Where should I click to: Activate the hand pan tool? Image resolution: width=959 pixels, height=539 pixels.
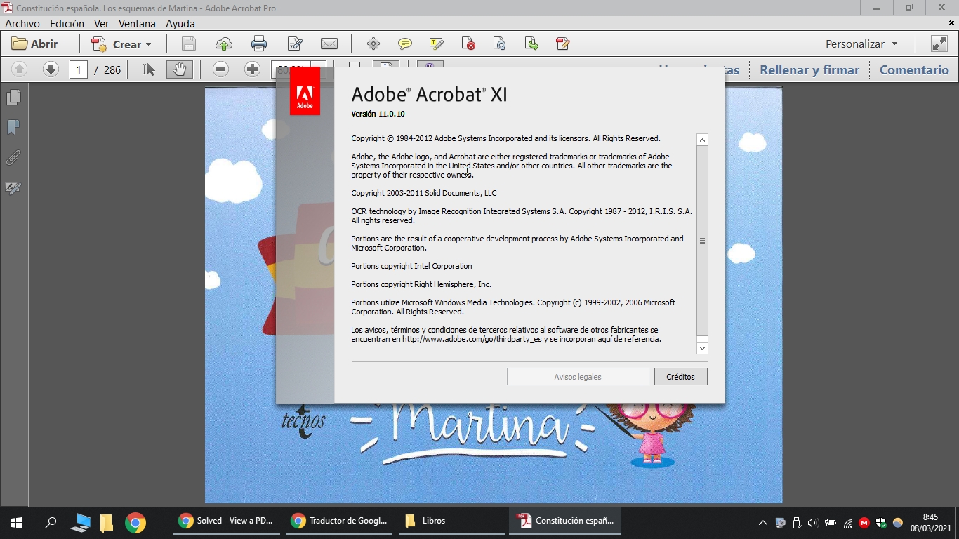click(x=180, y=69)
